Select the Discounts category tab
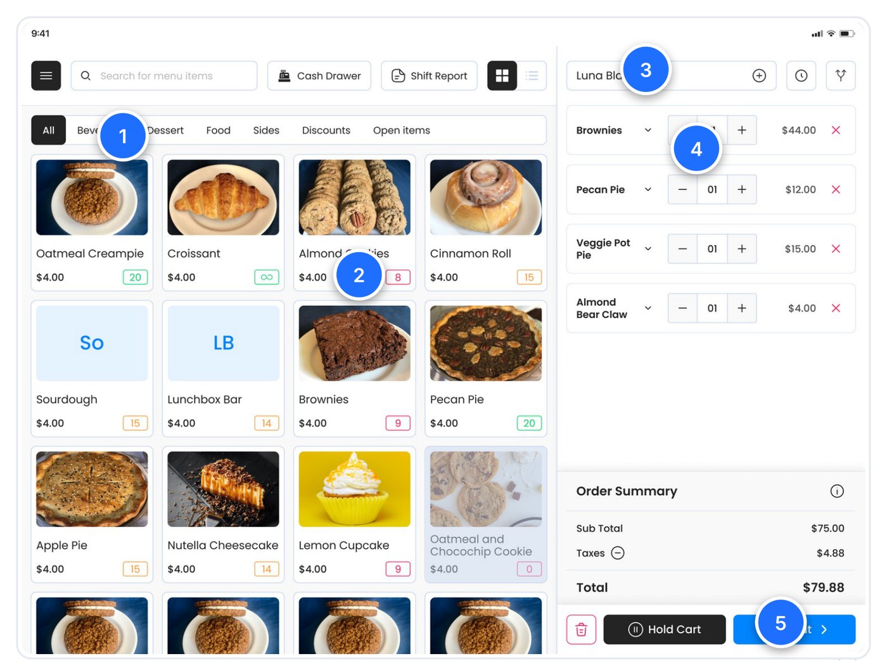 pos(326,130)
